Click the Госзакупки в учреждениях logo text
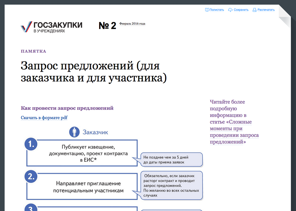Viewport: 296px width, 211px height. [58, 27]
